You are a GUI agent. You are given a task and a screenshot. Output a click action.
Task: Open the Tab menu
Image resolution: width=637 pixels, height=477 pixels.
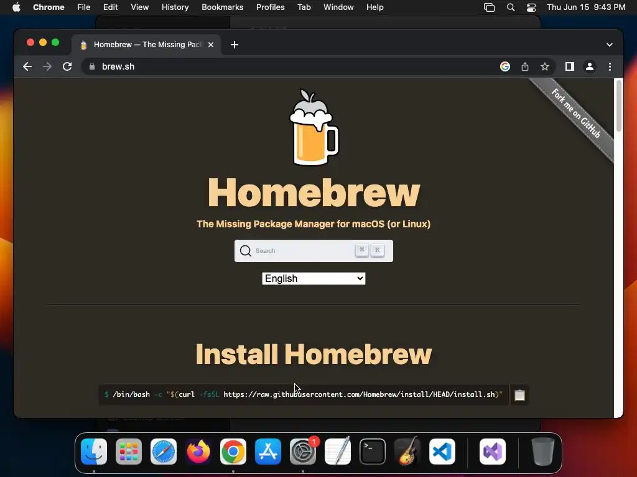(304, 7)
